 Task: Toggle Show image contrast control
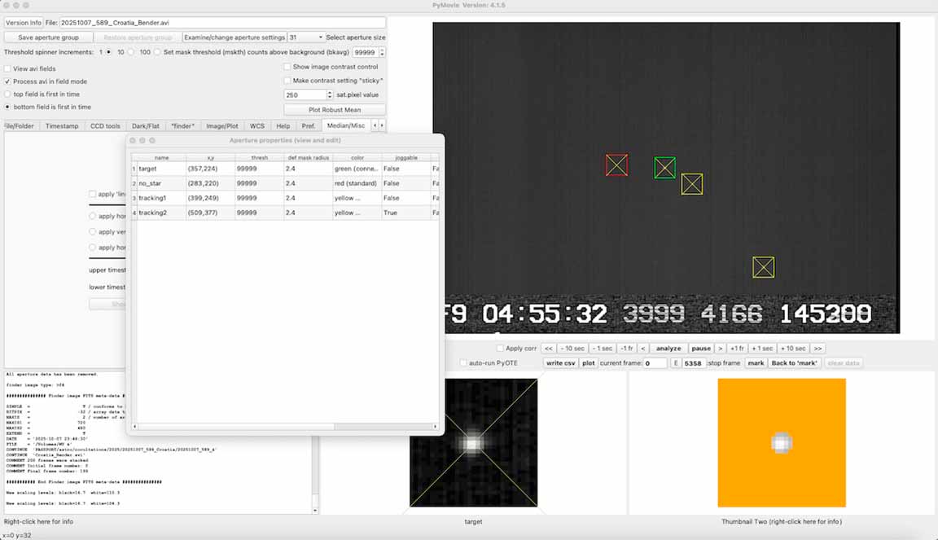(287, 67)
